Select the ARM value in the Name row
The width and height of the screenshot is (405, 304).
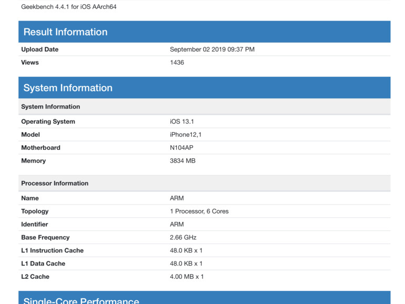(177, 198)
